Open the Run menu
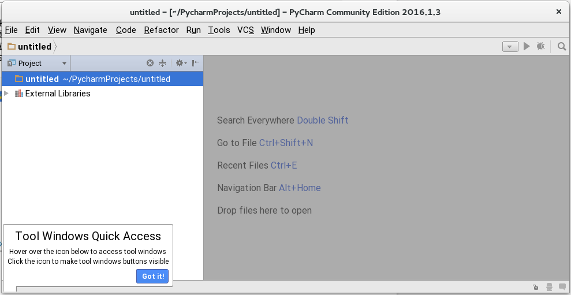This screenshot has height=295, width=571. point(193,30)
